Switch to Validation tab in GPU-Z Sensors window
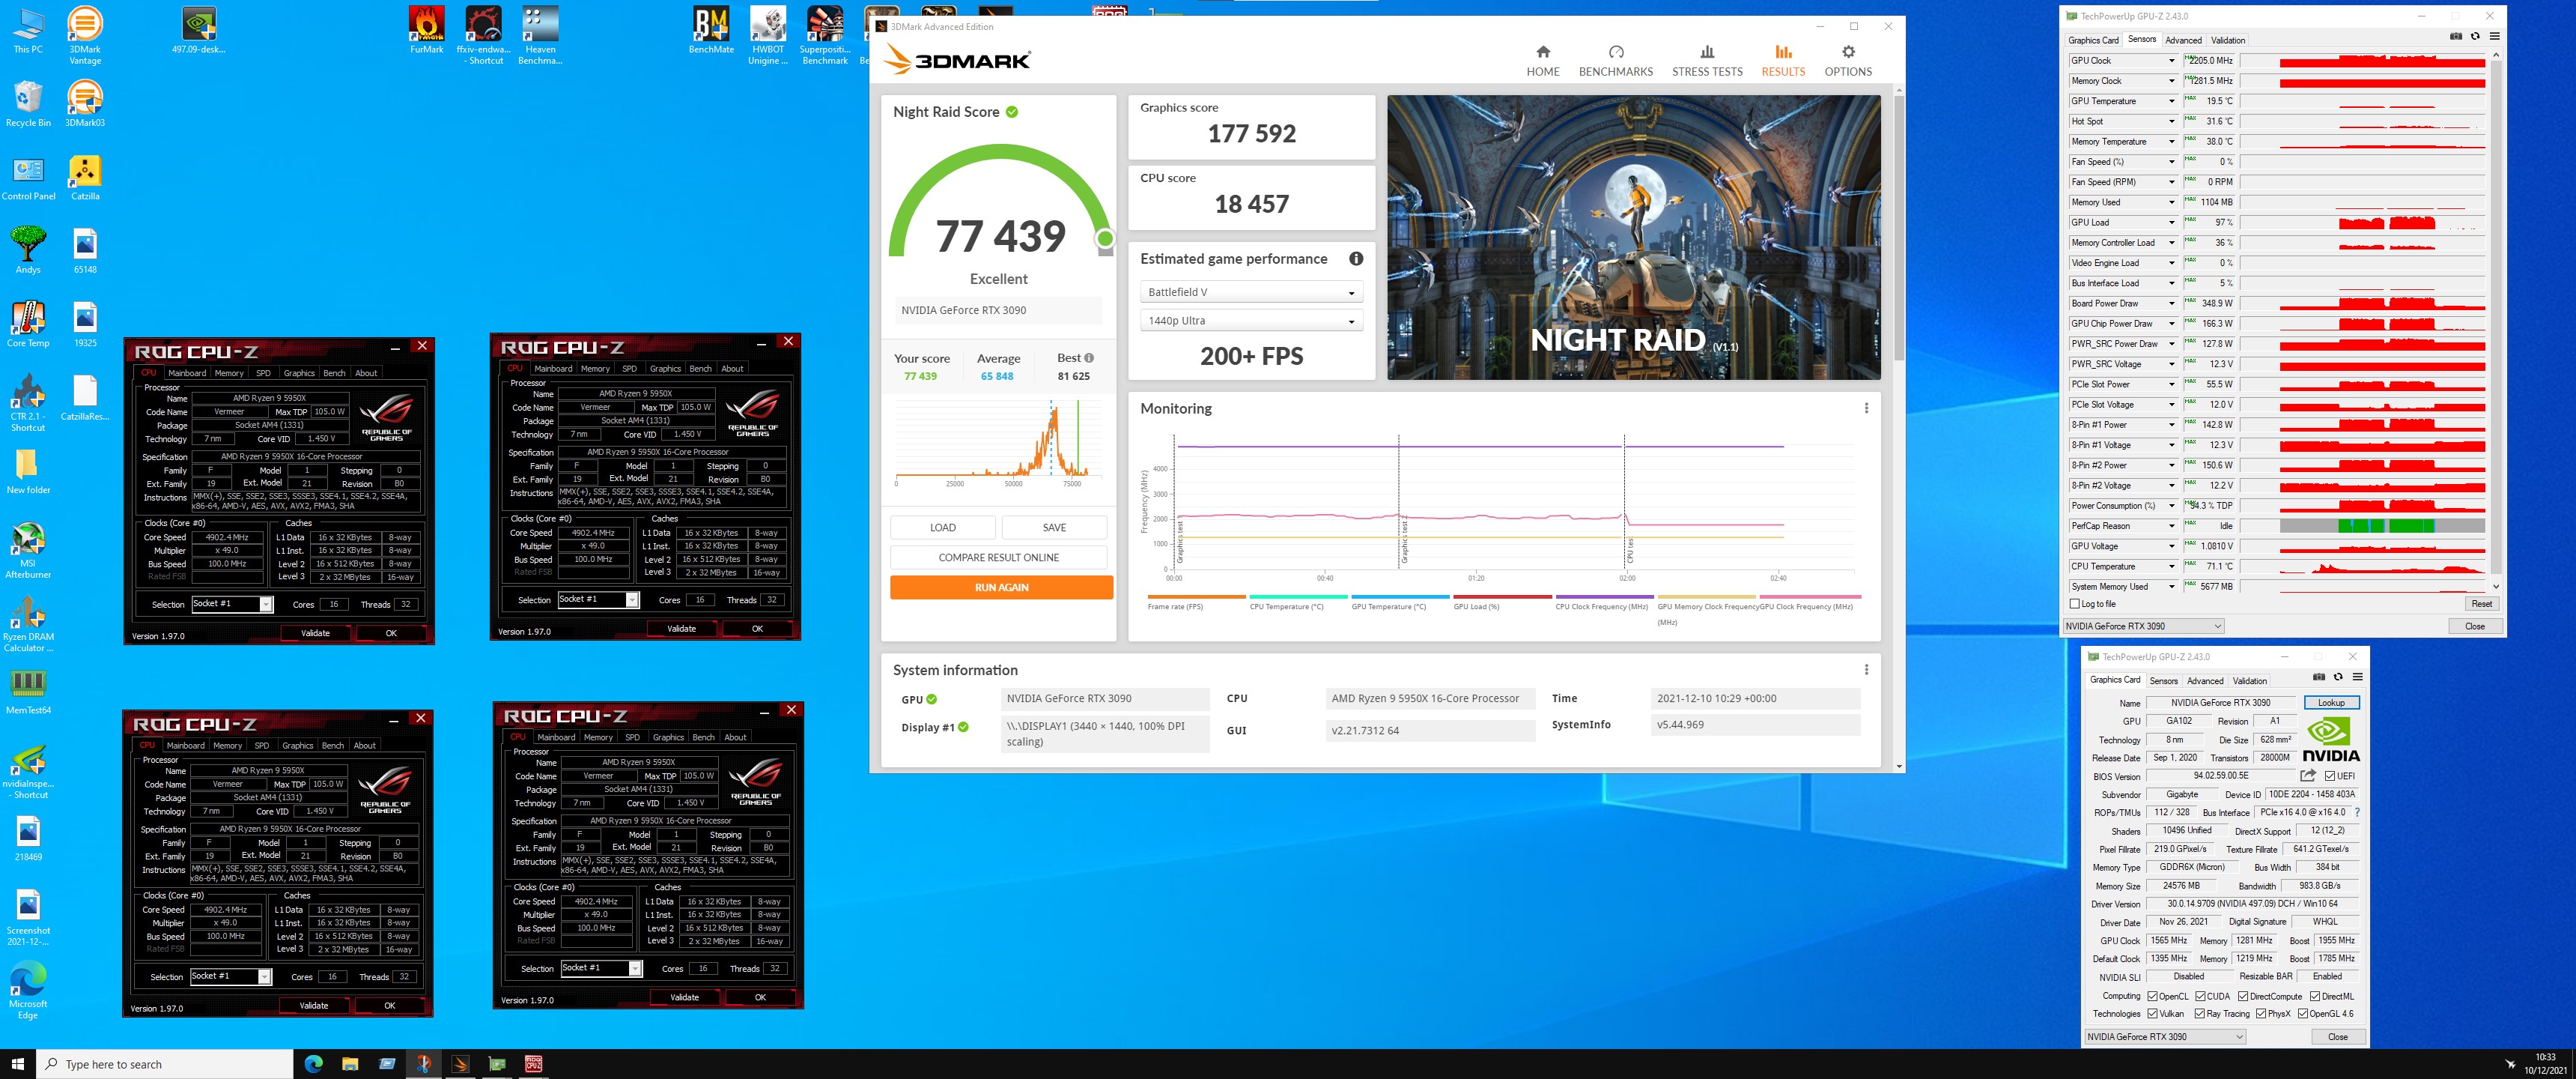 click(x=2228, y=41)
